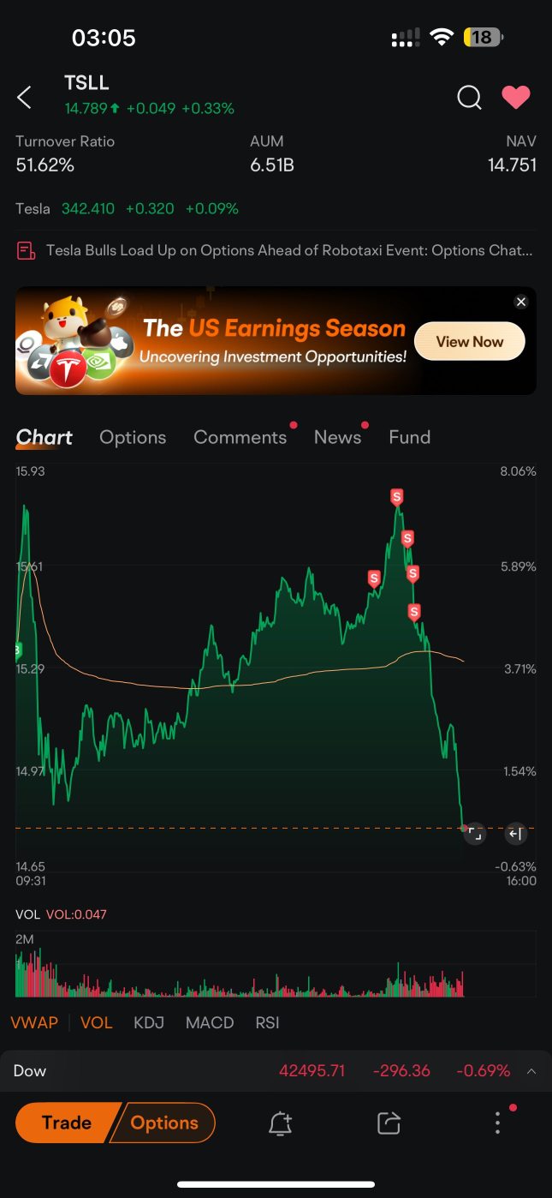Dismiss the US Earnings Season banner

(520, 302)
